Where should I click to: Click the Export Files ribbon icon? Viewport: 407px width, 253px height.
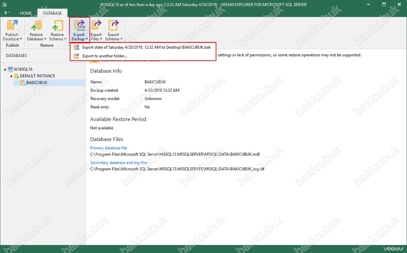(96, 26)
